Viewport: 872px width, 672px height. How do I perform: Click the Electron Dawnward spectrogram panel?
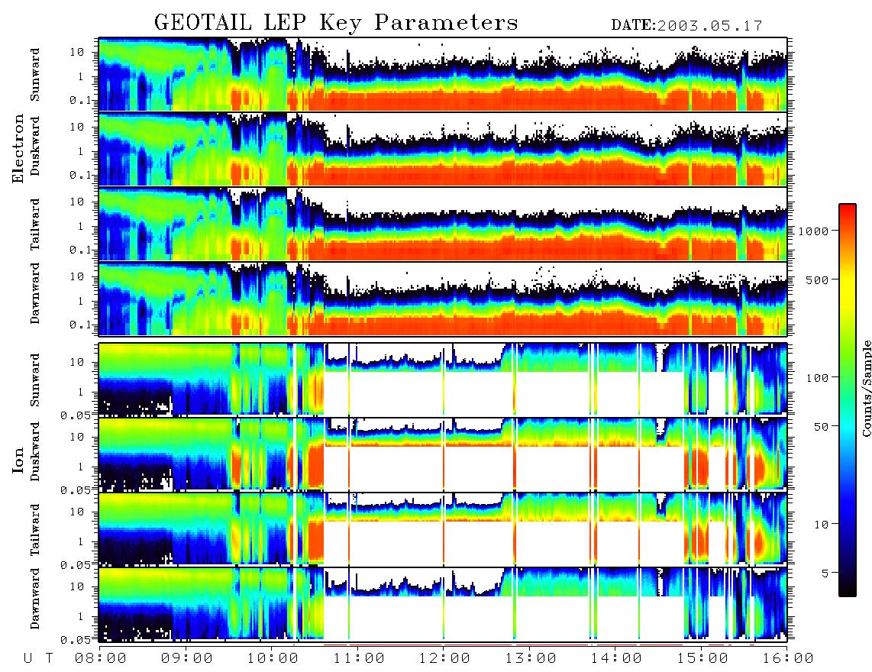(443, 299)
